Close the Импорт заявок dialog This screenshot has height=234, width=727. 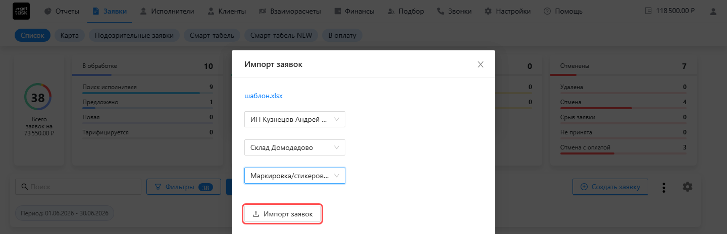(x=481, y=64)
